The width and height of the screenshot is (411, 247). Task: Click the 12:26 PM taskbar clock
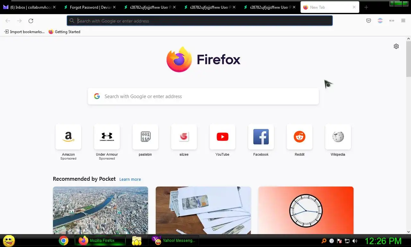383,241
